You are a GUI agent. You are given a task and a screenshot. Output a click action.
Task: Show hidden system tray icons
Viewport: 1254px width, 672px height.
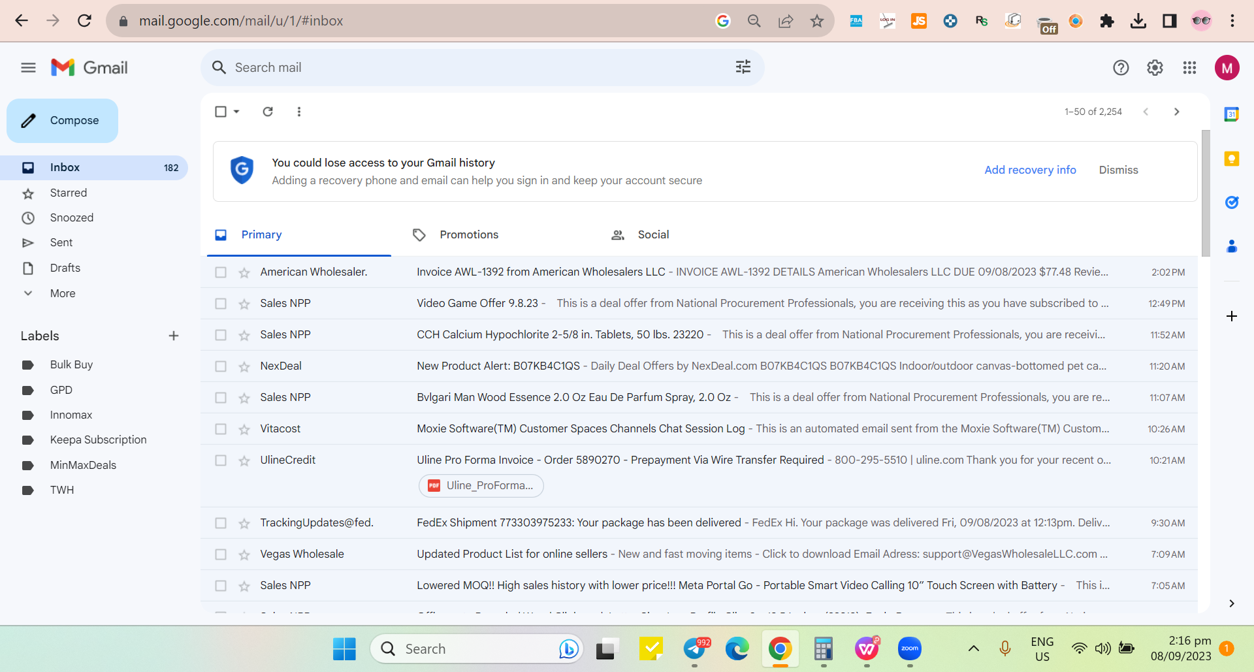click(x=973, y=648)
